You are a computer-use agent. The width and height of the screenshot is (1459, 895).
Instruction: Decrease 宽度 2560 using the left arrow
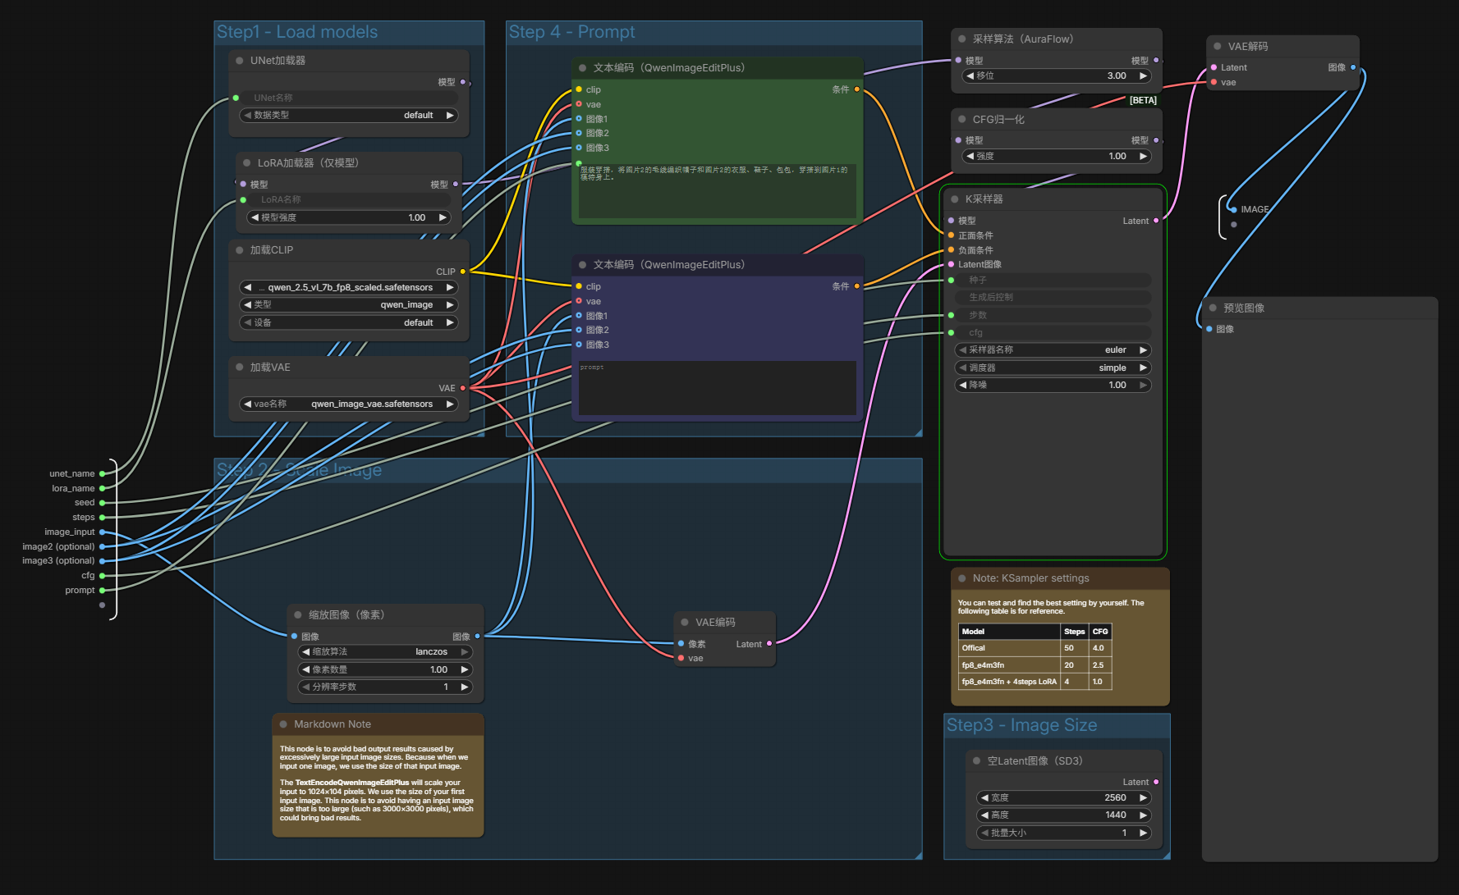(984, 798)
